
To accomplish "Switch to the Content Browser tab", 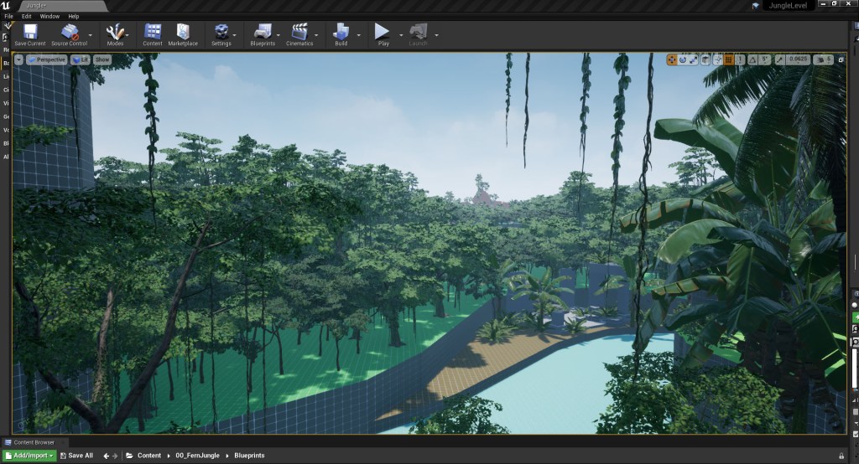I will 34,442.
